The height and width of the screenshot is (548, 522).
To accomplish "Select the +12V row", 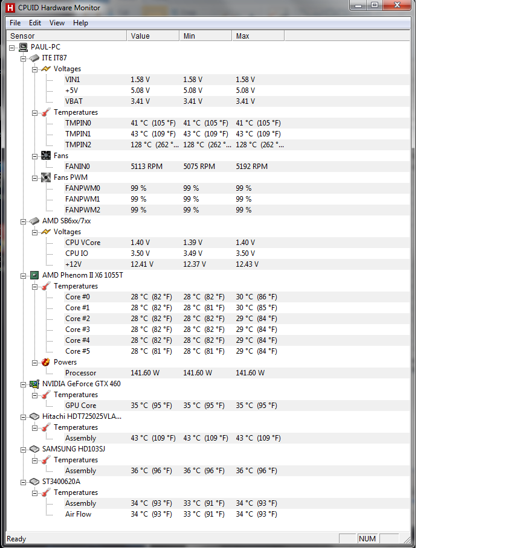I will (236, 264).
